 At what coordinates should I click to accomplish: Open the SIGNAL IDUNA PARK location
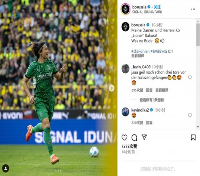pyautogui.click(x=147, y=12)
